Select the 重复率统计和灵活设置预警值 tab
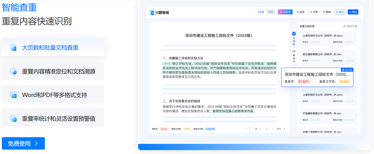The height and width of the screenshot is (154, 374). [x=53, y=118]
